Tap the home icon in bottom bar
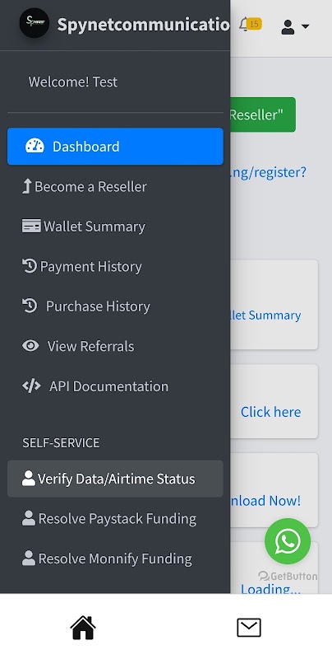 pos(83,628)
